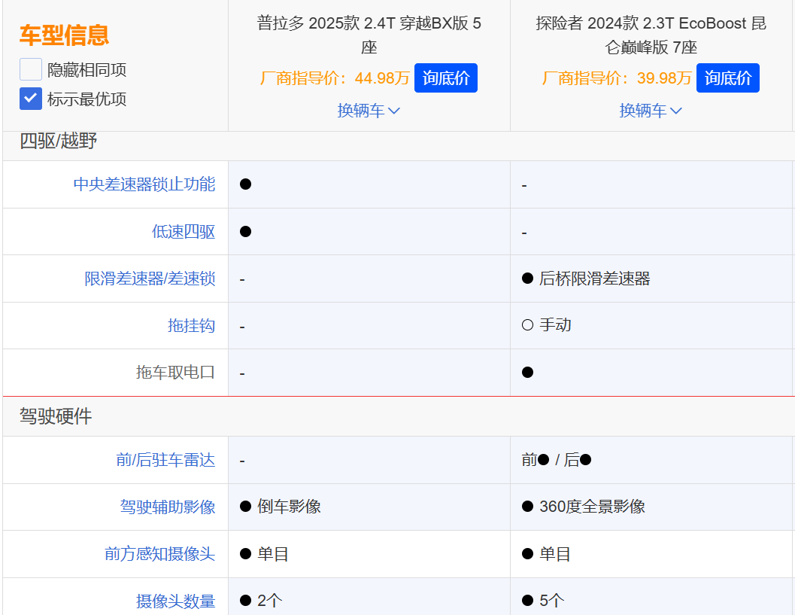Click 后桥限滑差速器 cell value
This screenshot has height=615, width=795.
tap(594, 279)
